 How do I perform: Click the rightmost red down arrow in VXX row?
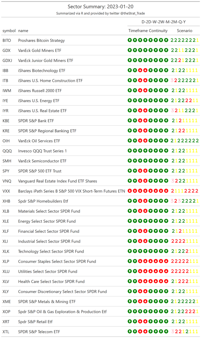tap(166, 191)
